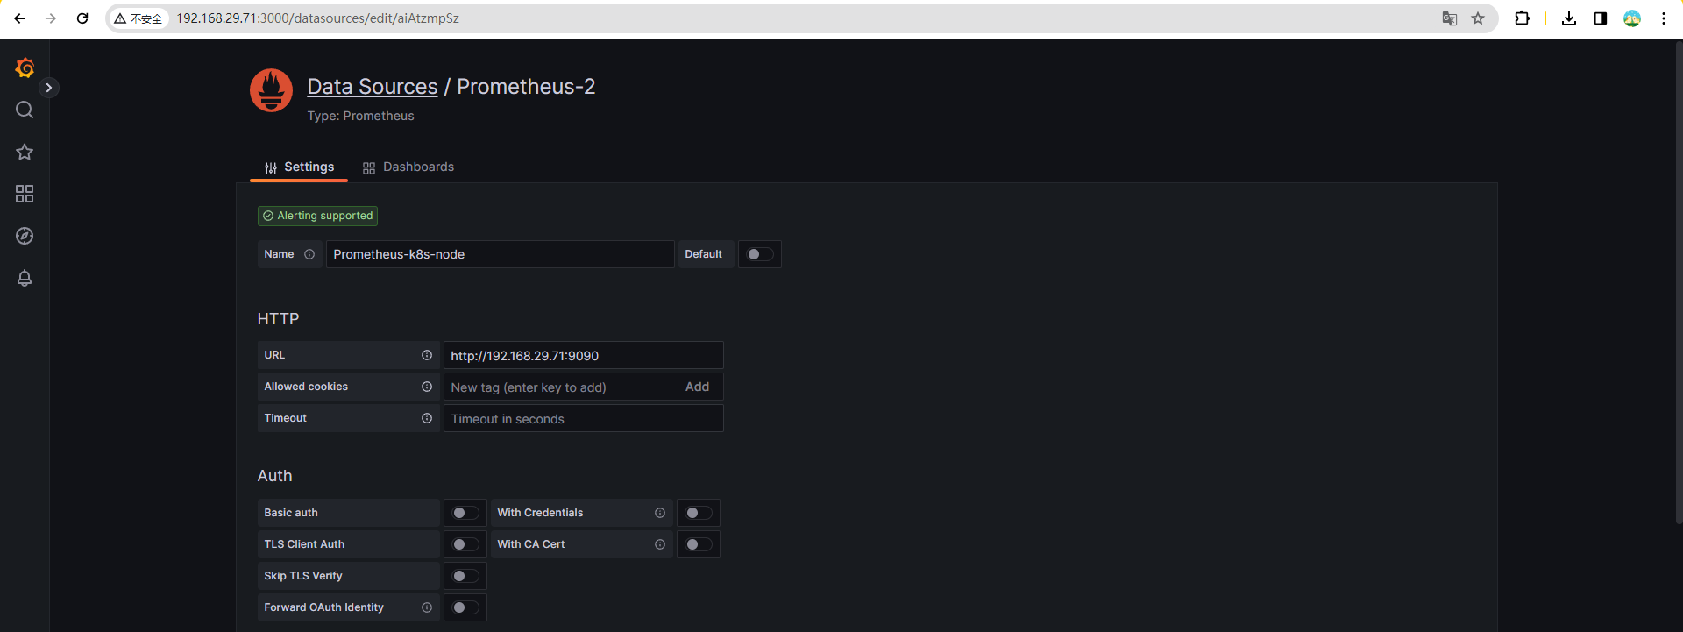Click the Grafana logo home icon
Screen dimensions: 1683x632
[x=25, y=67]
